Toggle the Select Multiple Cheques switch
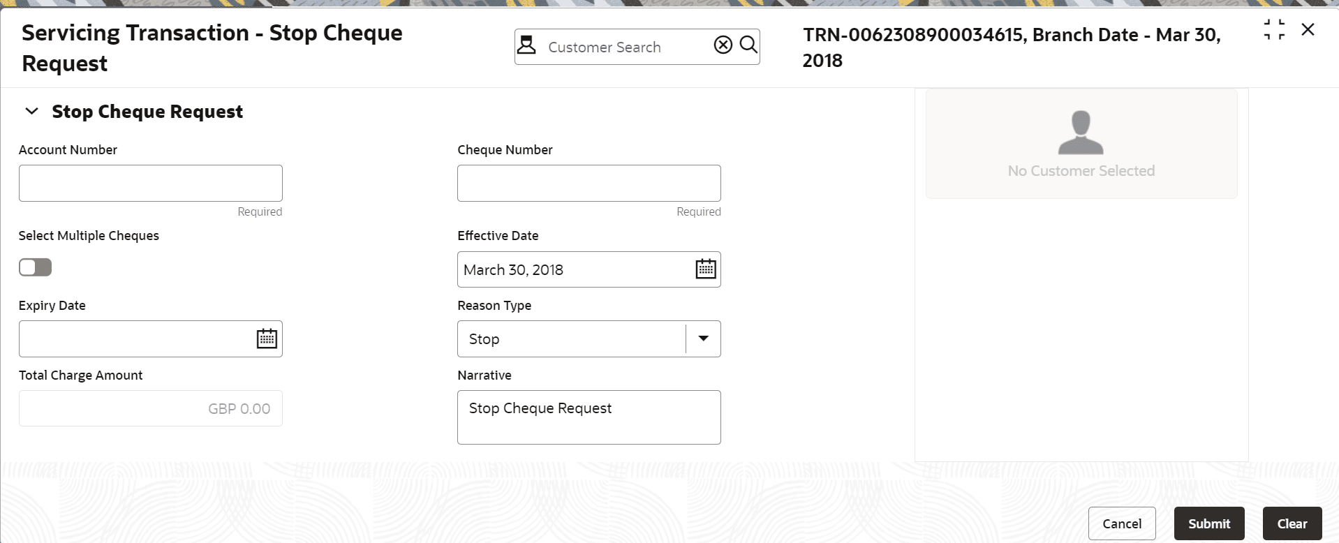Screen dimensions: 1339x543 pos(35,267)
